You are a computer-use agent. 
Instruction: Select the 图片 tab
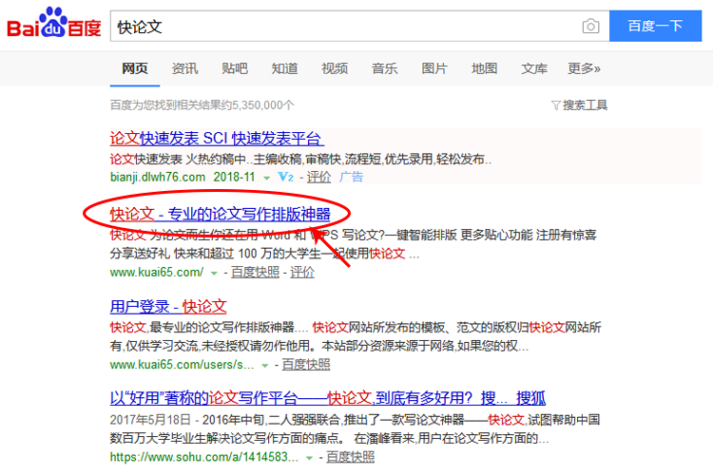pos(434,68)
